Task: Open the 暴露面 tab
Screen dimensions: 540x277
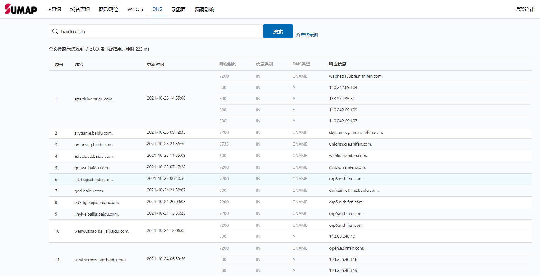Action: pyautogui.click(x=178, y=9)
